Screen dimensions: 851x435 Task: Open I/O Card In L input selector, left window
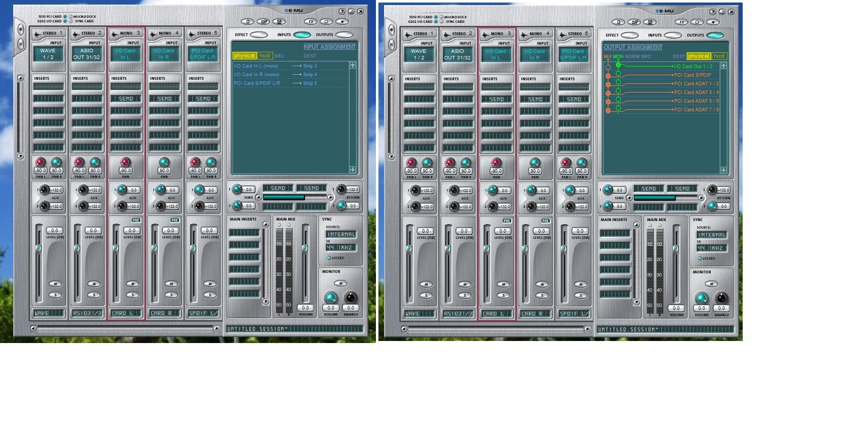tap(125, 54)
